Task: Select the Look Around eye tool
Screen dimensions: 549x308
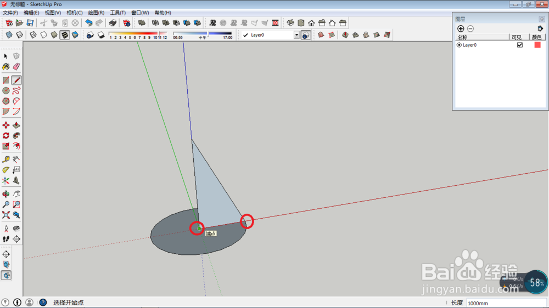Action: tap(16, 229)
